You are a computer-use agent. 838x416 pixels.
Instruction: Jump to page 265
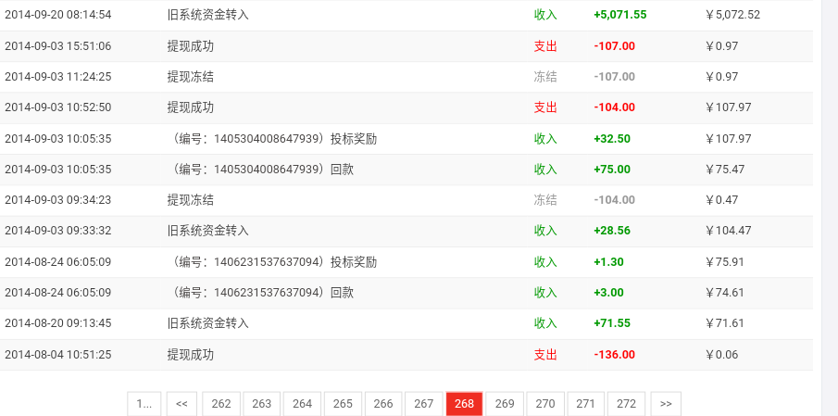tap(343, 404)
